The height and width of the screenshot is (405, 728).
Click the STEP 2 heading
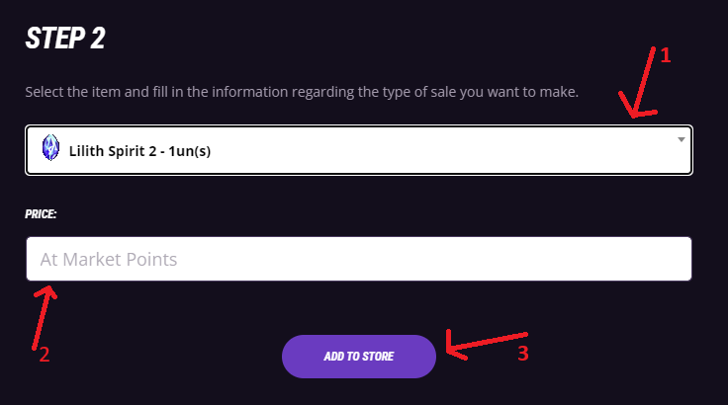pyautogui.click(x=65, y=39)
